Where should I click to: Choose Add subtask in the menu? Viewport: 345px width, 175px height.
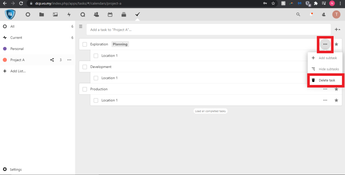coord(326,58)
